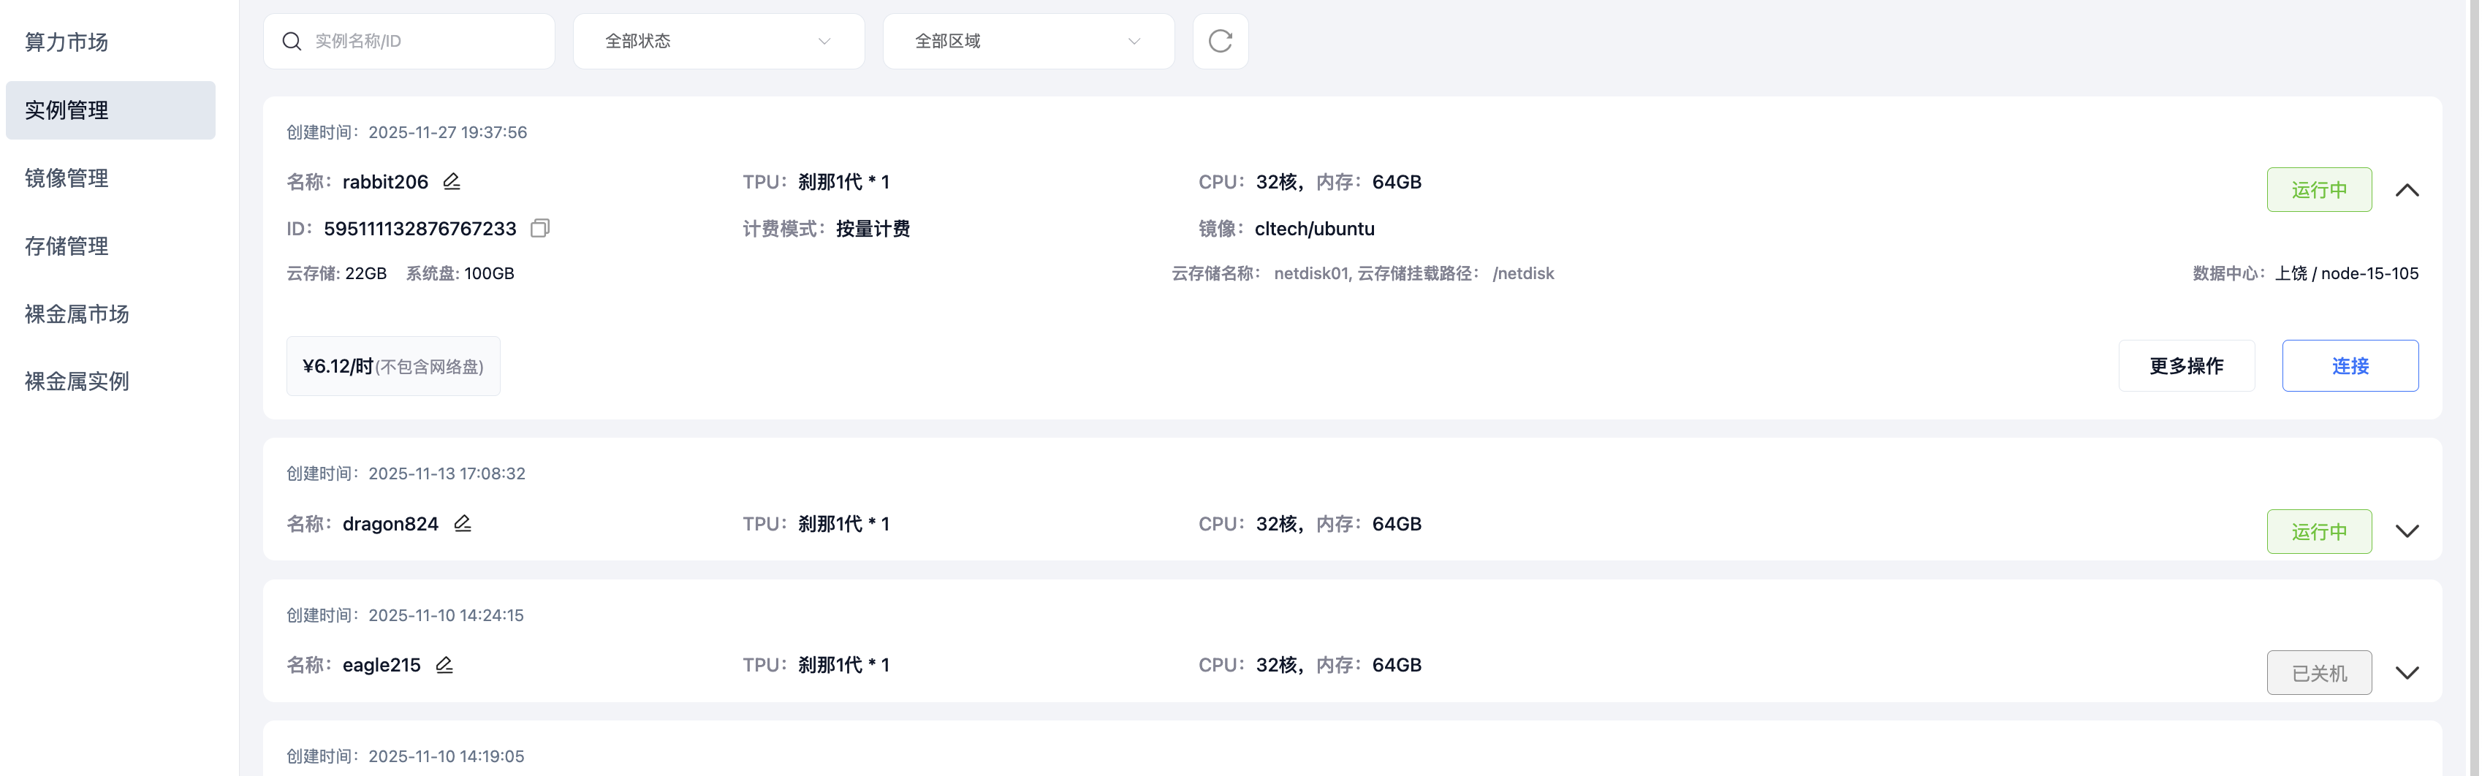Open the 全部状态 status filter dropdown
2482x776 pixels.
(x=718, y=40)
